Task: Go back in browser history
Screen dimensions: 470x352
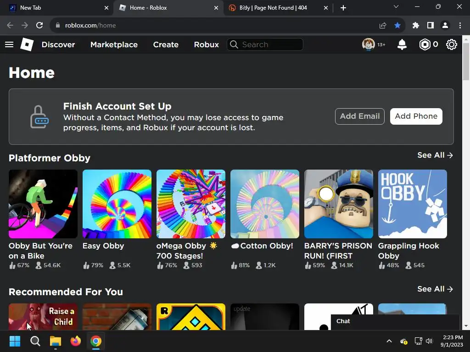Action: pos(10,26)
